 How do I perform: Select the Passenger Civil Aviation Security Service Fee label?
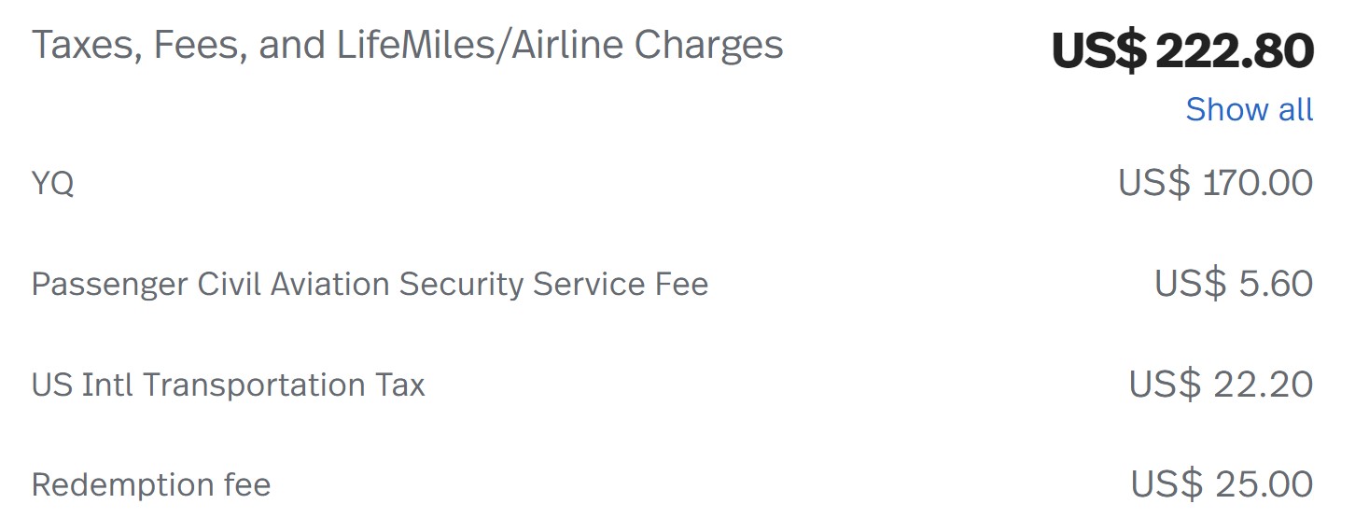click(370, 285)
